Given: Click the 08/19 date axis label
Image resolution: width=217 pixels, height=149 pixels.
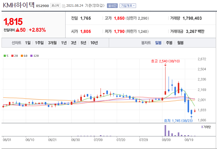Looking at the screenshot, I should click(189, 140).
